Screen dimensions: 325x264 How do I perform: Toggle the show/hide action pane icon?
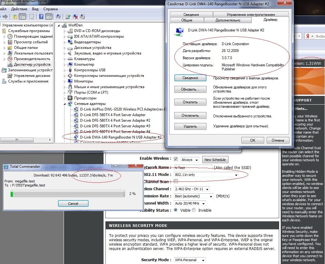tap(49, 16)
